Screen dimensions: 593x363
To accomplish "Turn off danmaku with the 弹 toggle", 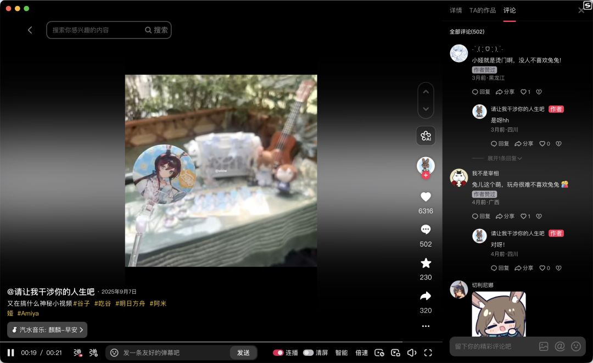I will tap(77, 353).
